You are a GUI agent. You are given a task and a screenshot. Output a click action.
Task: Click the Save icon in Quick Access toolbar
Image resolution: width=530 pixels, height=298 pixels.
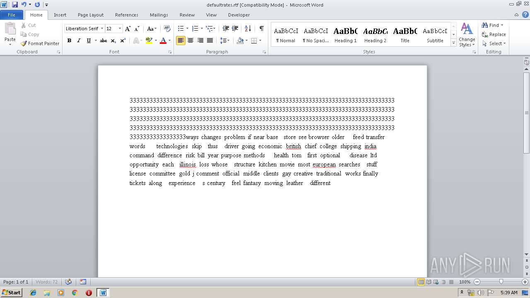pos(15,5)
